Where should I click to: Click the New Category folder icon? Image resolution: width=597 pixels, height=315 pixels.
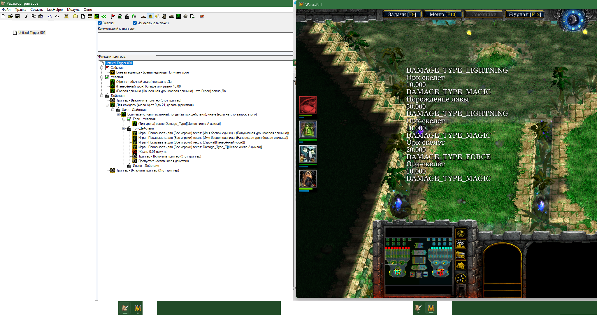click(75, 16)
